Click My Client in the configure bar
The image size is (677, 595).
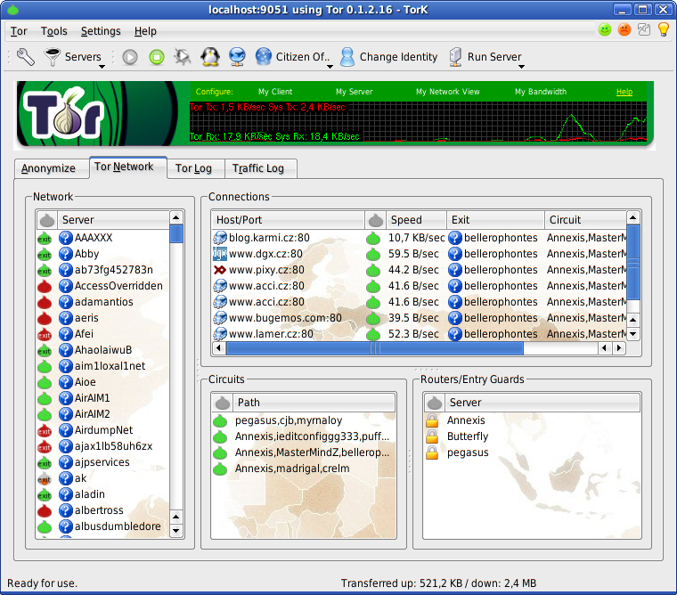(275, 92)
